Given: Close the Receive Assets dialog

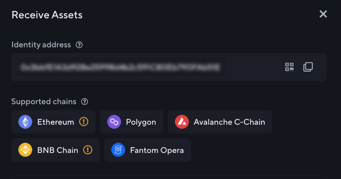Looking at the screenshot, I should point(323,14).
